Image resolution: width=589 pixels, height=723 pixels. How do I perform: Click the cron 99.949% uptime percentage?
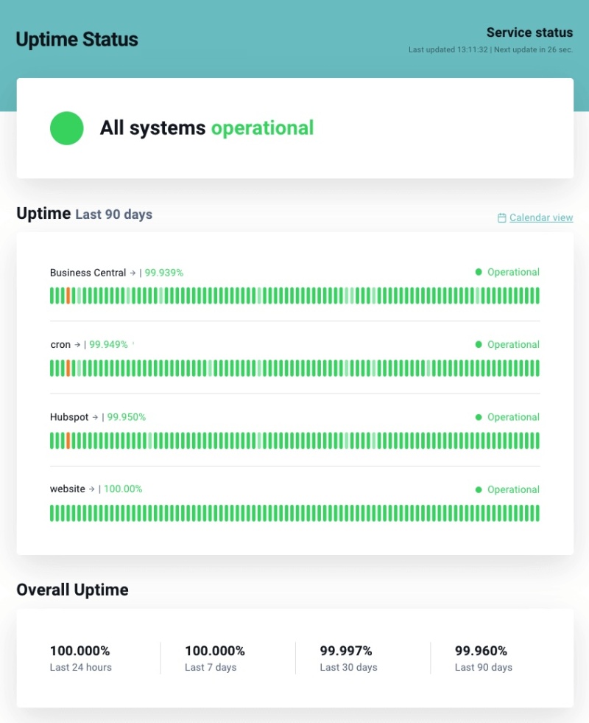point(109,345)
